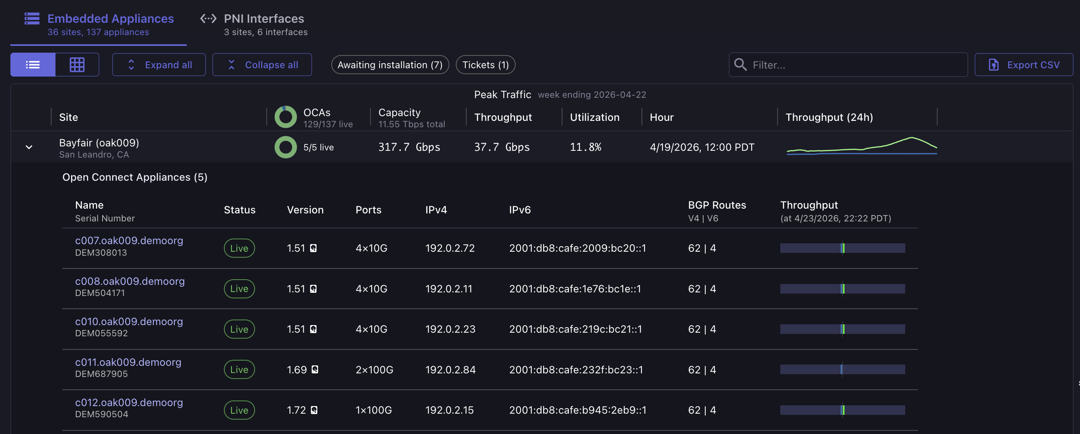
Task: Click the 317.7 Gbps capacity value
Action: [x=409, y=147]
